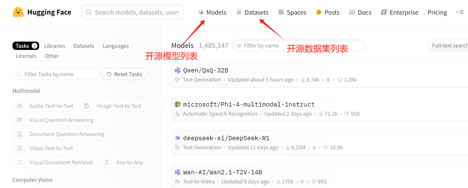Image resolution: width=468 pixels, height=188 pixels.
Task: Click the database icon beside Datasets nav
Action: coord(239,12)
